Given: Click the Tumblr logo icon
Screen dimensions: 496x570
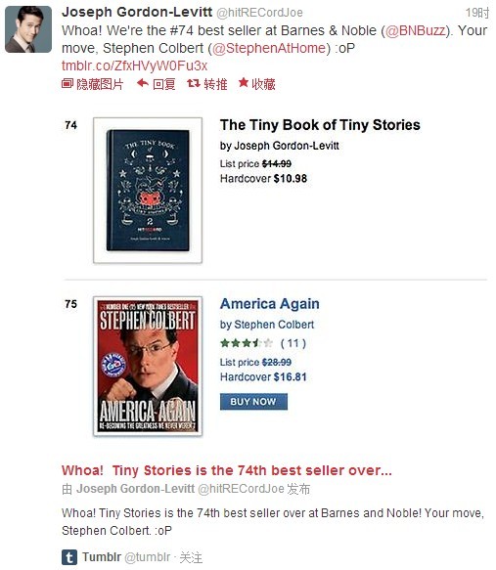Looking at the screenshot, I should tap(69, 557).
